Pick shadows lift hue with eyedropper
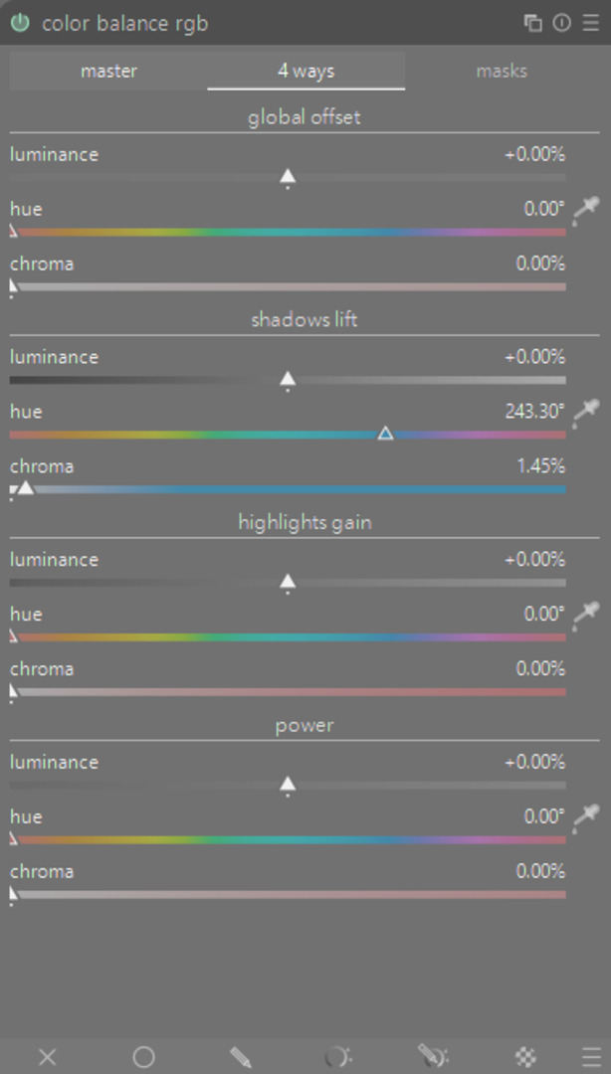The height and width of the screenshot is (1074, 611). tap(588, 410)
